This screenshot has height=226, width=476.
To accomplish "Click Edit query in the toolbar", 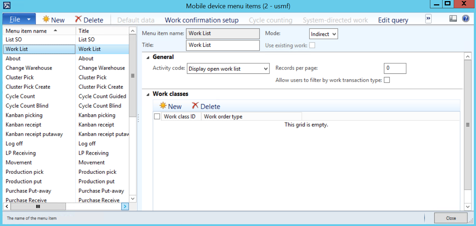I will click(x=393, y=20).
